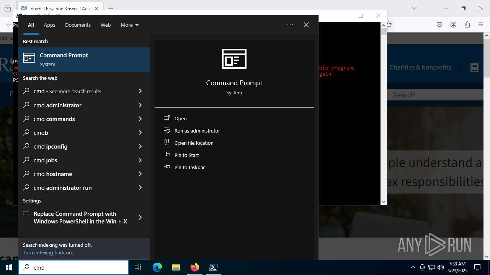Screen dimensions: 490x275
Task: Open Firefox View icon left of tabs
Action: (8, 8)
